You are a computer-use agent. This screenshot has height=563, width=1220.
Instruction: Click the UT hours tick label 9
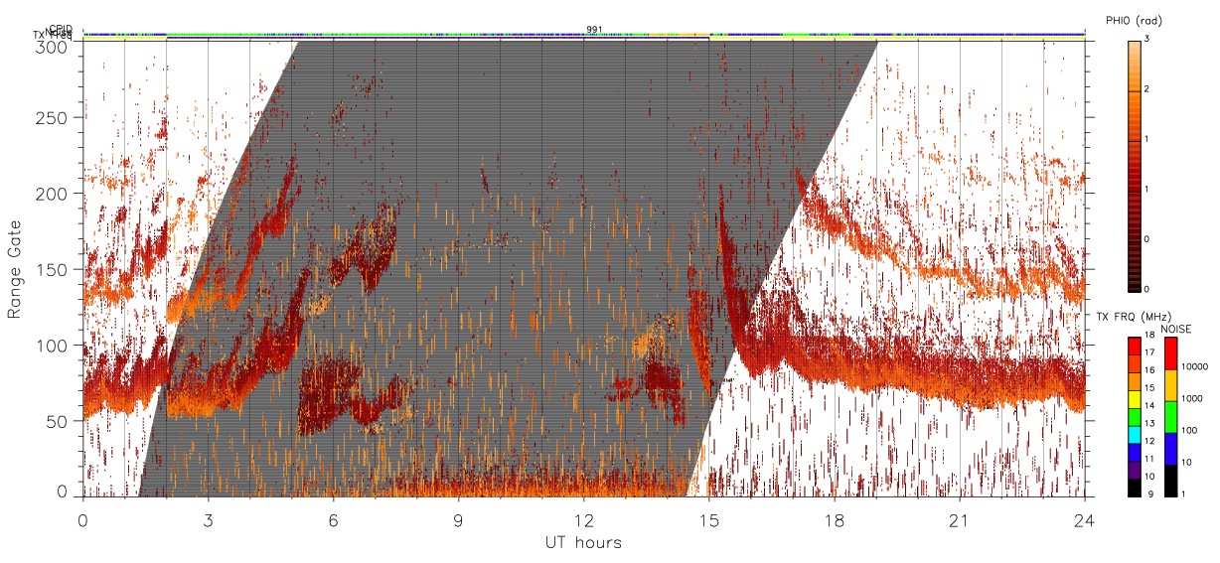[x=458, y=520]
